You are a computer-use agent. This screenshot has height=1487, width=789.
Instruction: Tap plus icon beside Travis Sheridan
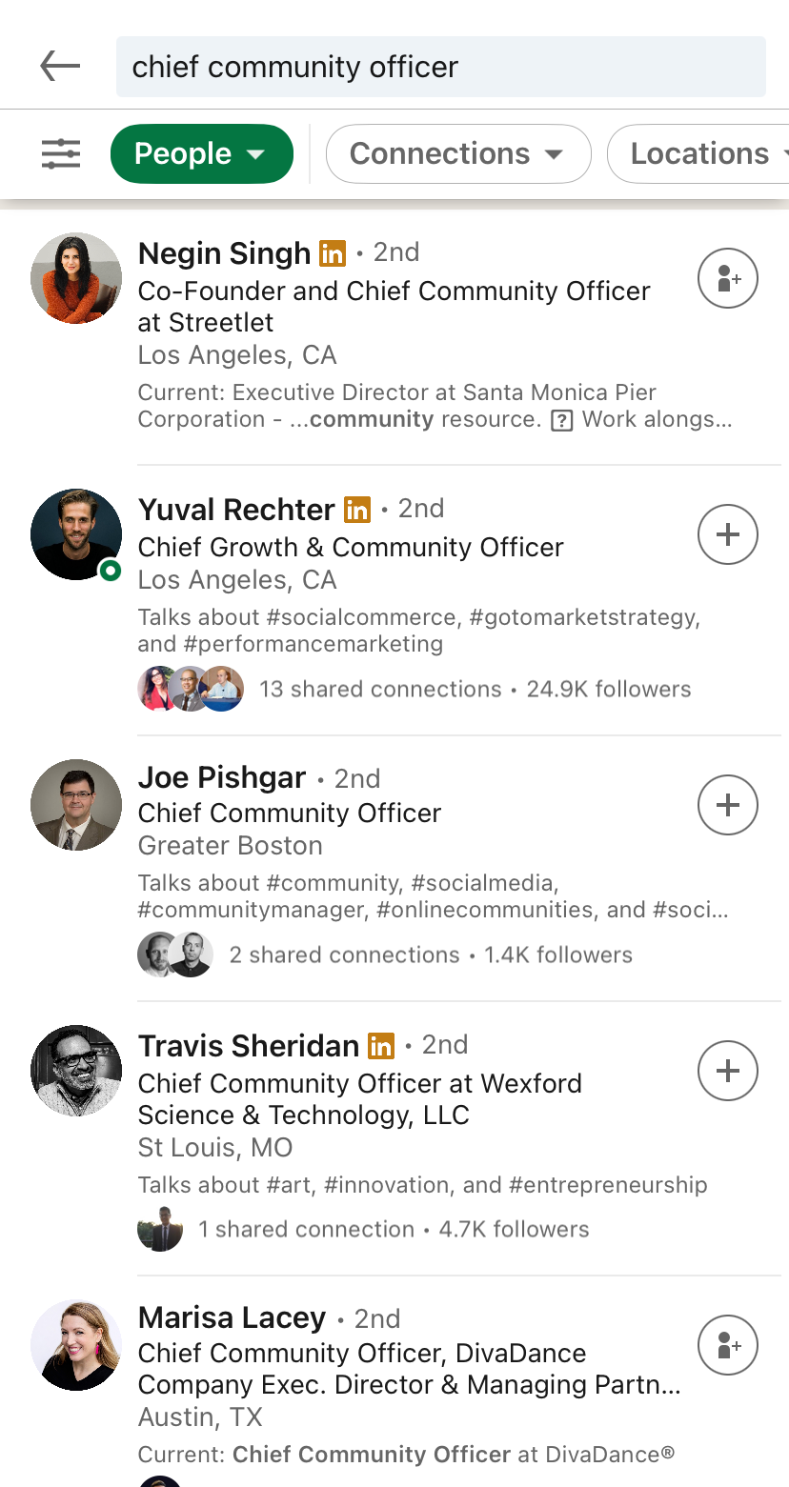[x=728, y=1071]
